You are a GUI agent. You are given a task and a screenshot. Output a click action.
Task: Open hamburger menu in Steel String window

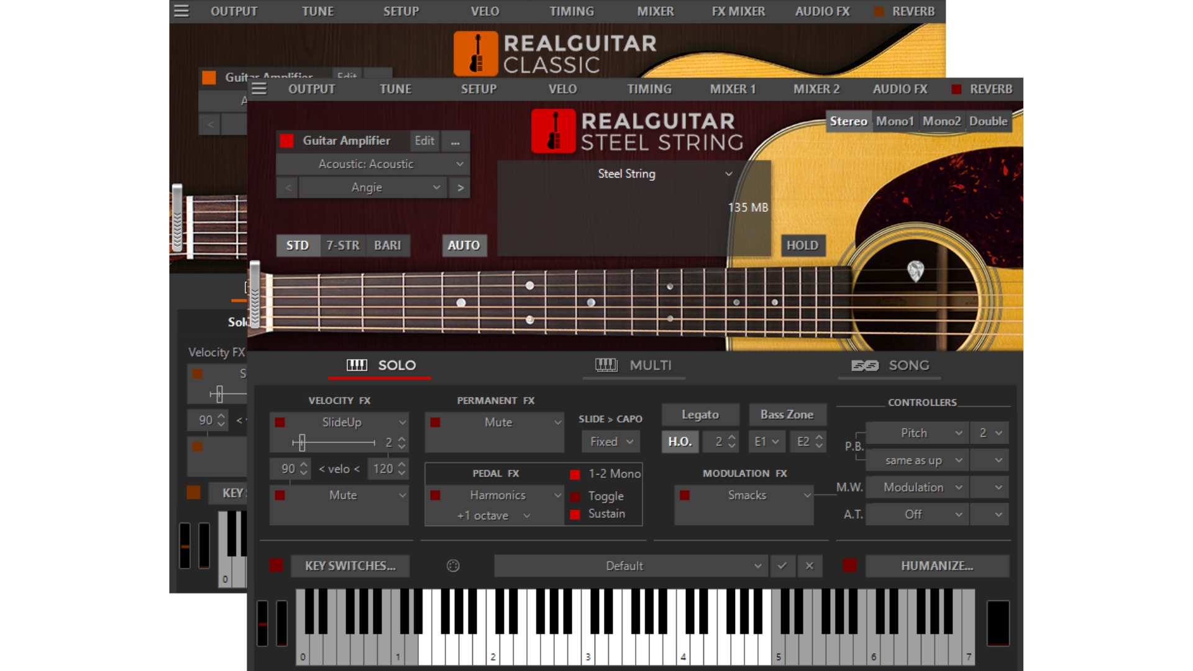tap(259, 89)
